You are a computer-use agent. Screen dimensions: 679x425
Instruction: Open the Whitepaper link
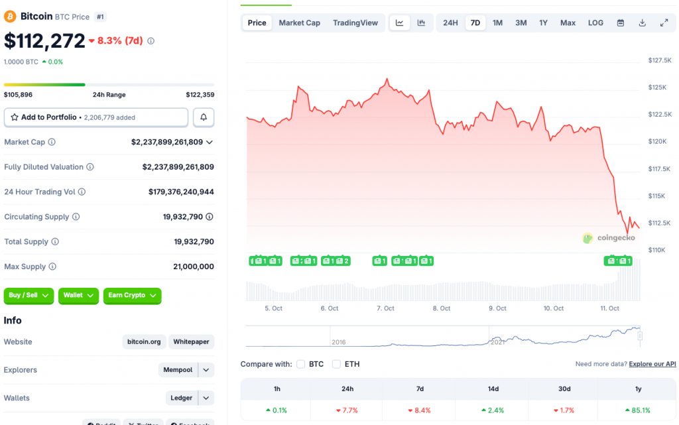[191, 341]
